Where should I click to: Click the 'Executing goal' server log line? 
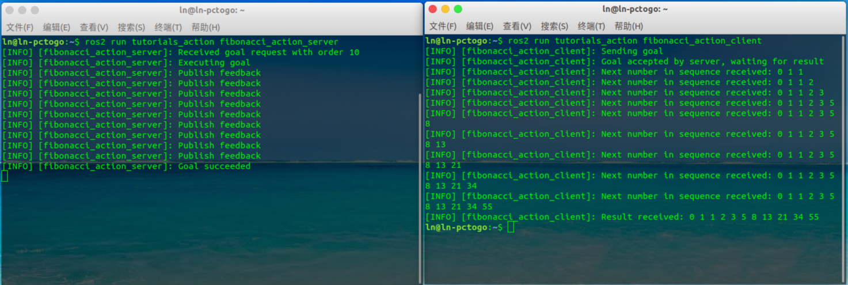[126, 63]
